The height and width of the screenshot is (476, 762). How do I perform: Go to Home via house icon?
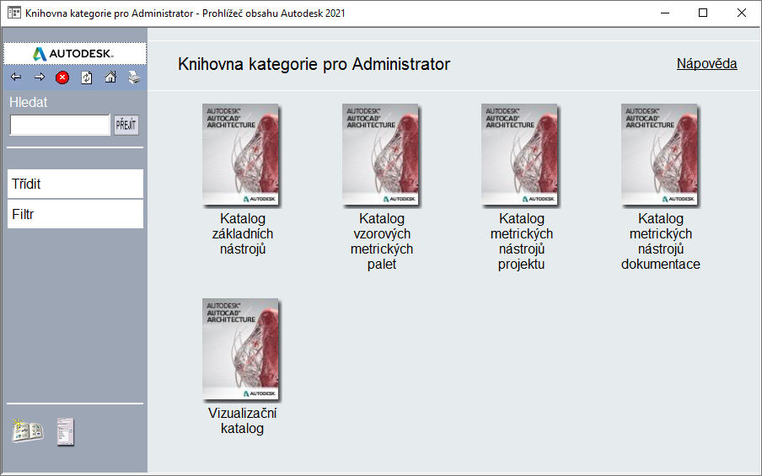[110, 78]
